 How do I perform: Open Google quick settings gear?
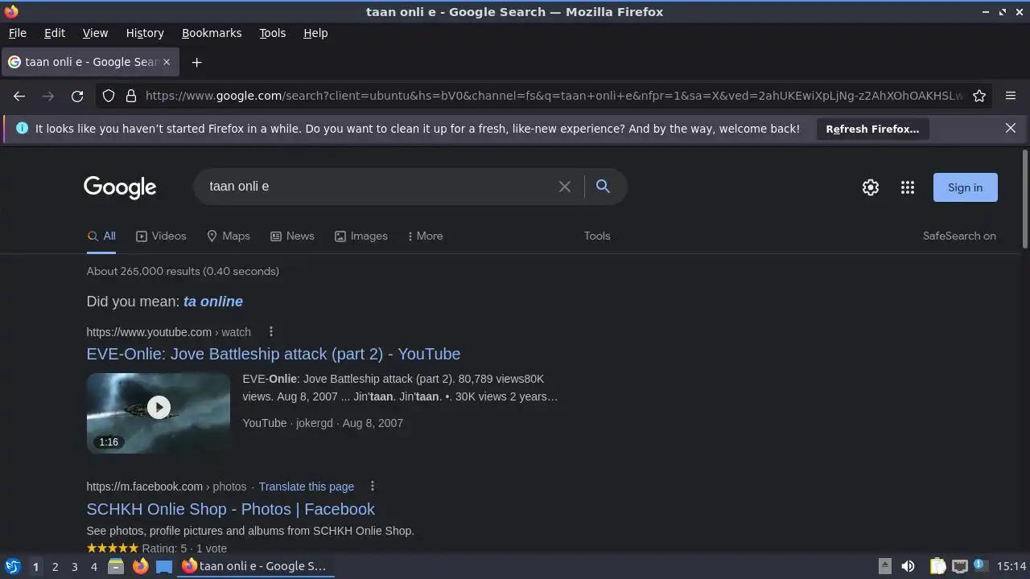click(871, 187)
